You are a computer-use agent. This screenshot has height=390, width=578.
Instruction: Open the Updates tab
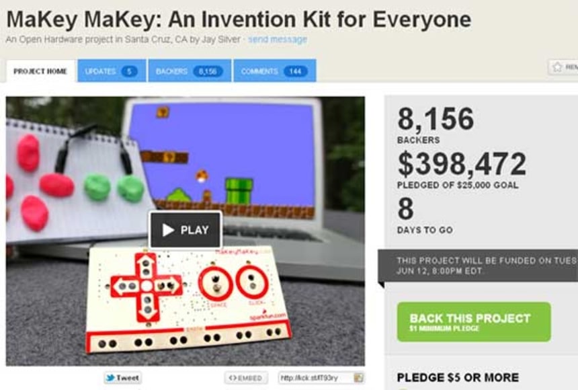[112, 71]
